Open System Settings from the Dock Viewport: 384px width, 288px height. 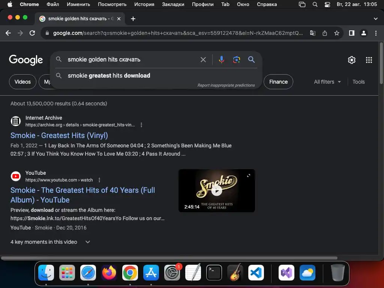172,273
